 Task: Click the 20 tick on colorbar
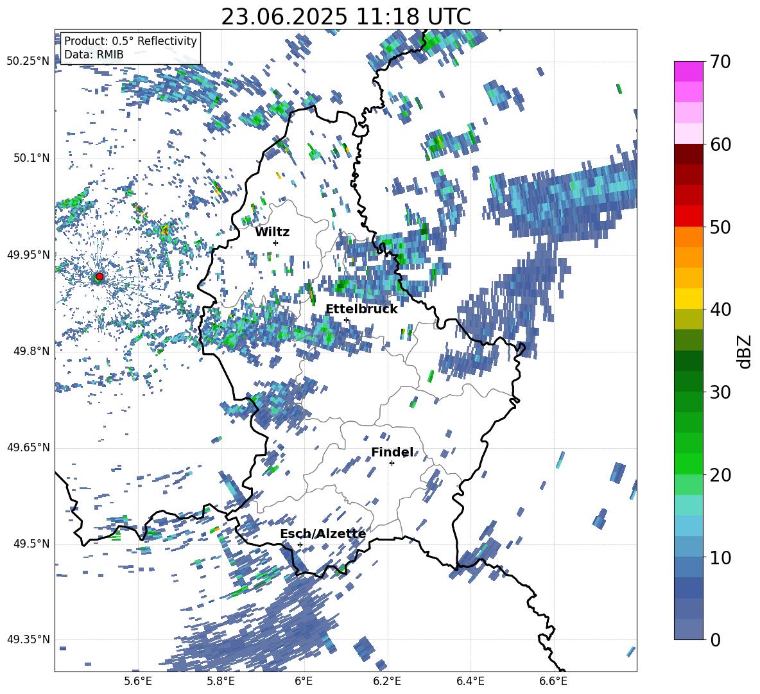point(720,474)
